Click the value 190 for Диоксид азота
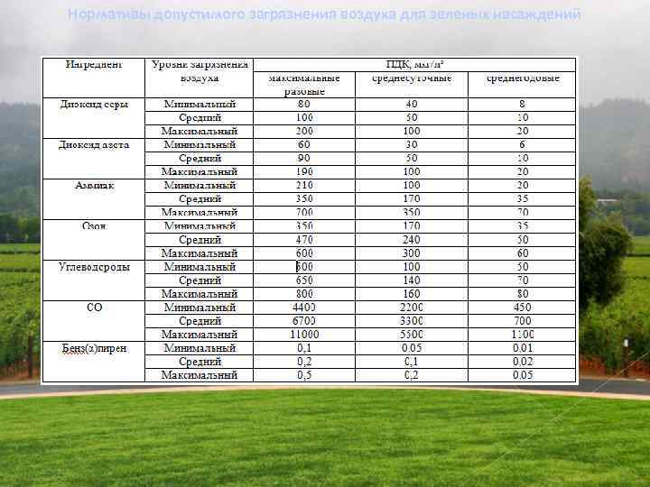This screenshot has width=650, height=487. click(x=304, y=172)
